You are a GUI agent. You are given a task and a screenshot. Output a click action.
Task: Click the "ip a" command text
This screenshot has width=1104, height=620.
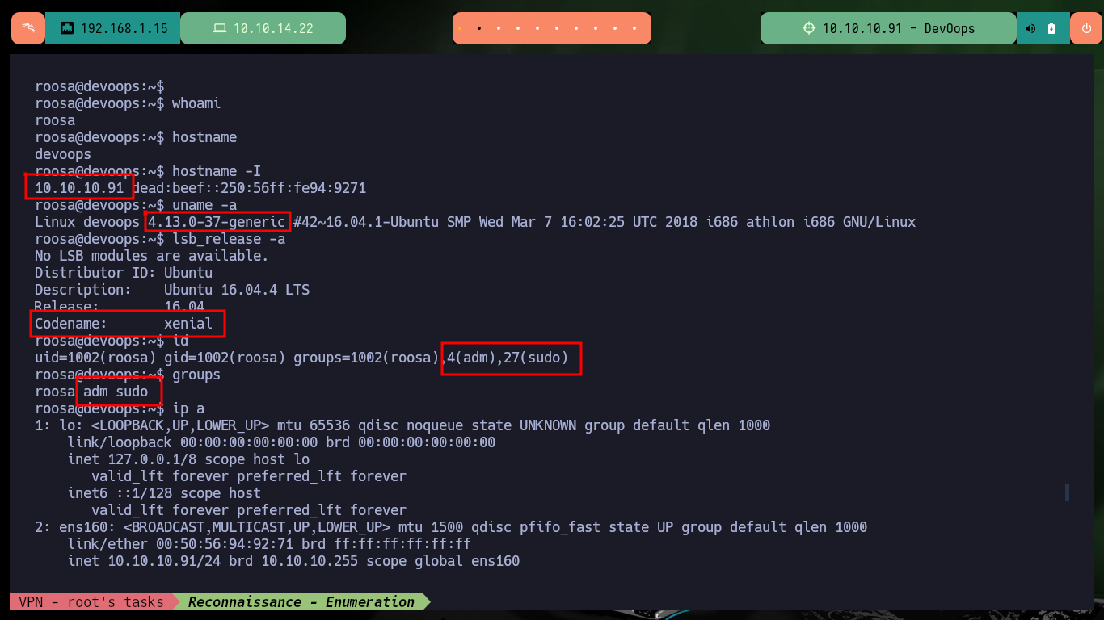[x=188, y=408]
